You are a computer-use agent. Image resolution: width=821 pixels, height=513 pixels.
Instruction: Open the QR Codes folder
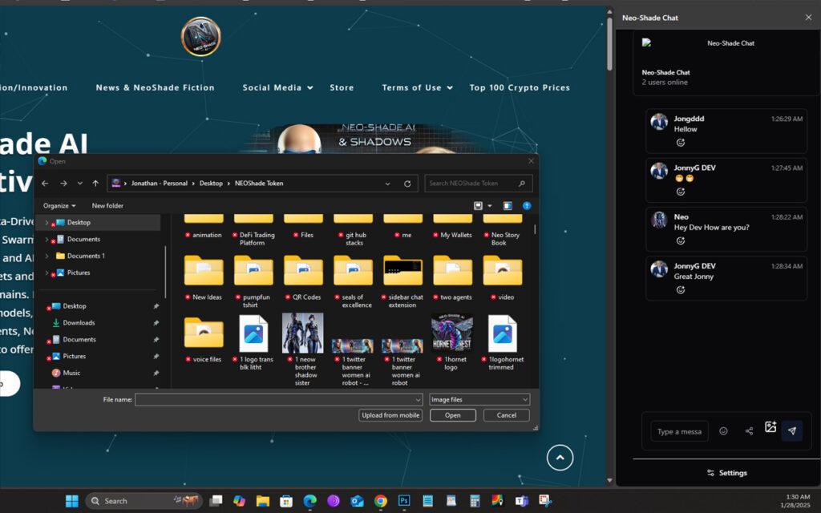[x=303, y=277]
